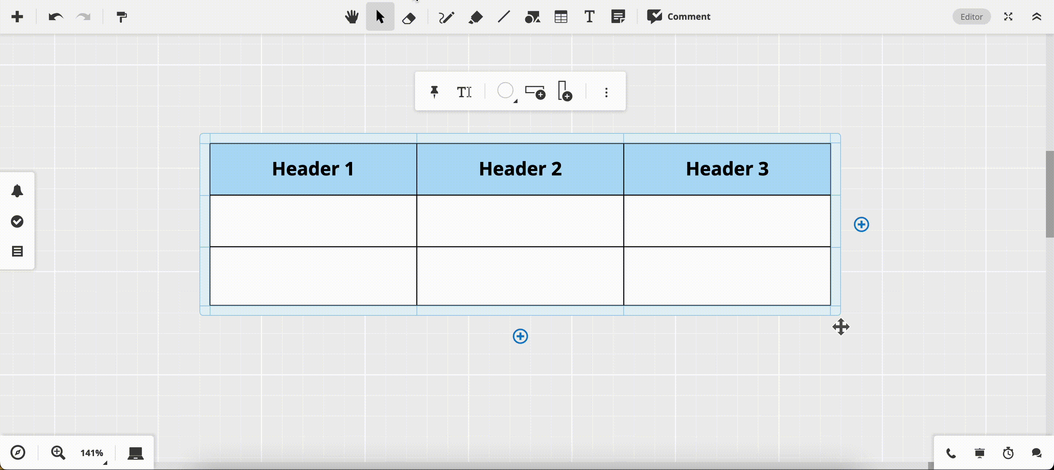This screenshot has height=470, width=1054.
Task: Open the zoom level dropdown at 141%
Action: tap(91, 452)
